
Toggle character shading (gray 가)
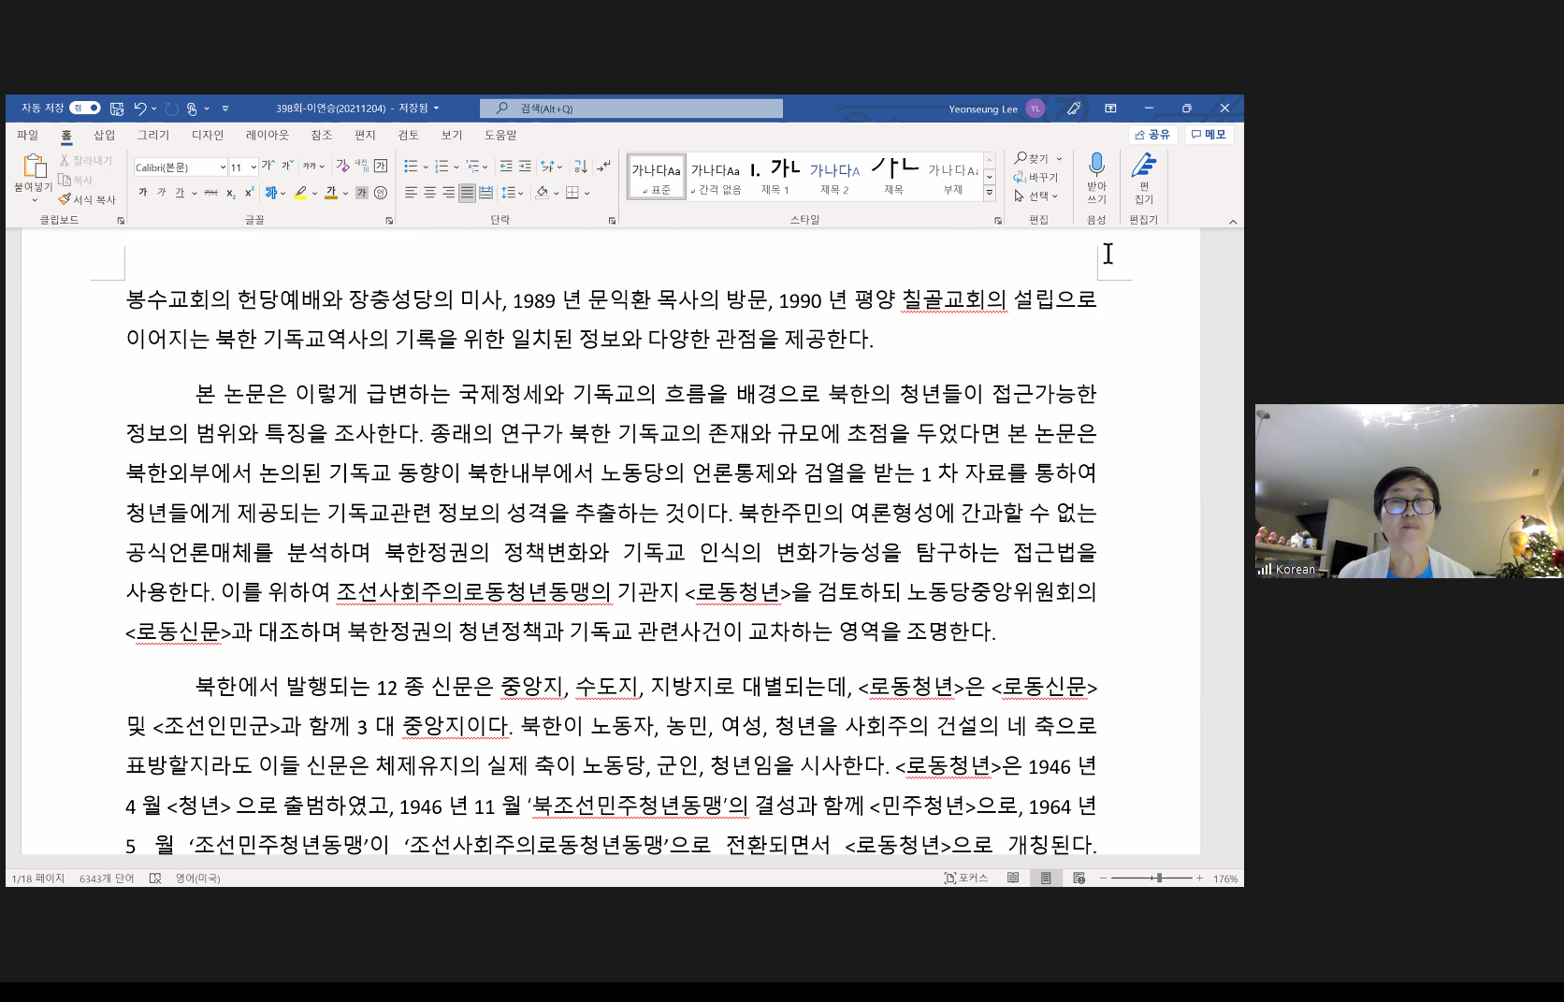click(x=362, y=193)
